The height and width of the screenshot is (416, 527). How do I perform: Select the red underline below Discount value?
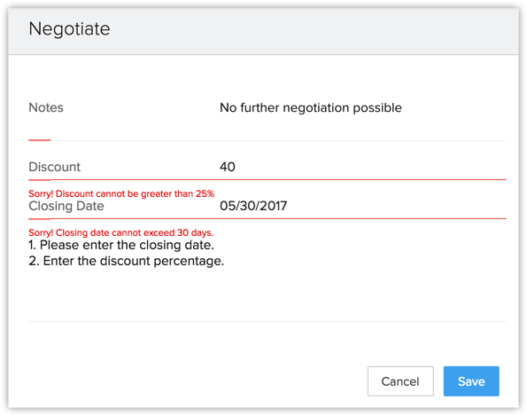coord(267,180)
